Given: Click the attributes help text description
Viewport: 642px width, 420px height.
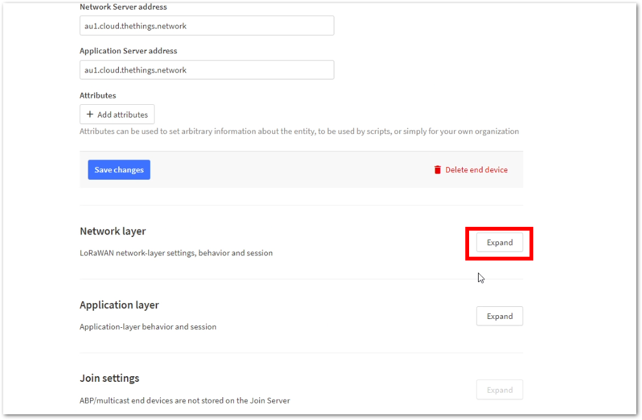Looking at the screenshot, I should click(299, 132).
